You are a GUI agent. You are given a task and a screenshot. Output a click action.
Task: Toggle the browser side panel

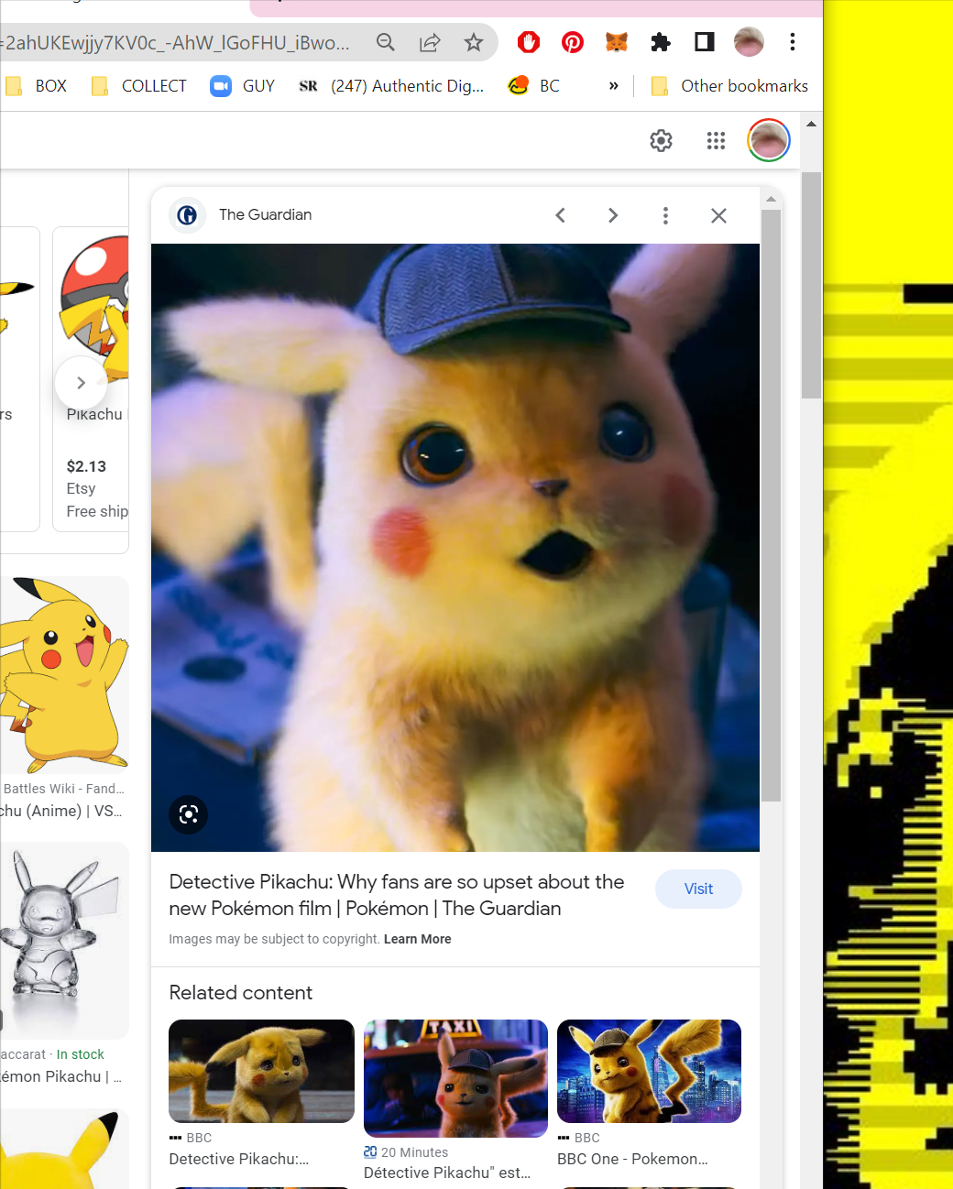coord(705,42)
